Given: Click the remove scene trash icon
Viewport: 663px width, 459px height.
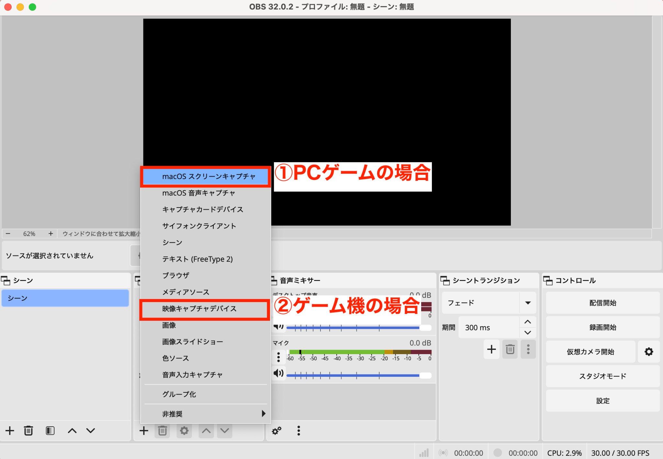Looking at the screenshot, I should (28, 431).
